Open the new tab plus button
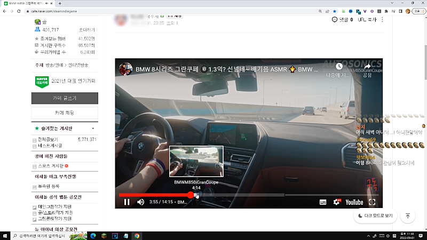The height and width of the screenshot is (240, 427). 60,3
